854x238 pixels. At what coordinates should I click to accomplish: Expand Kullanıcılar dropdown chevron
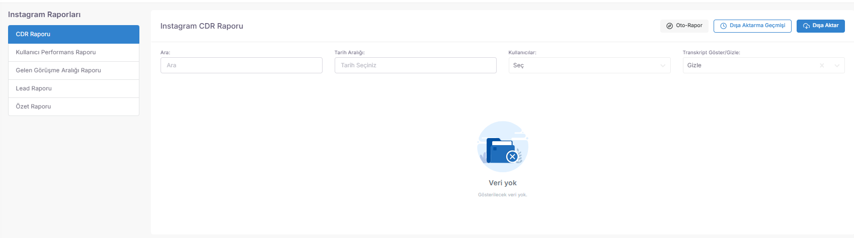pyautogui.click(x=663, y=66)
